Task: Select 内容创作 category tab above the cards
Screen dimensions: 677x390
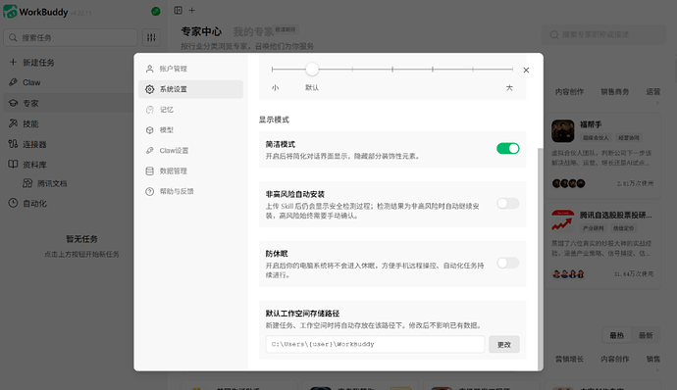Action: pos(569,92)
